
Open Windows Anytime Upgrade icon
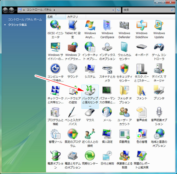(90, 25)
